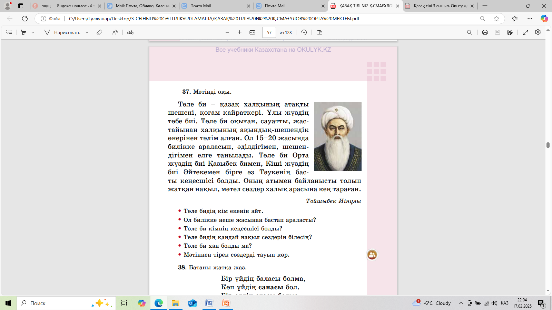Open a new browser tab
Viewport: 552px width, 310px height.
(x=485, y=6)
